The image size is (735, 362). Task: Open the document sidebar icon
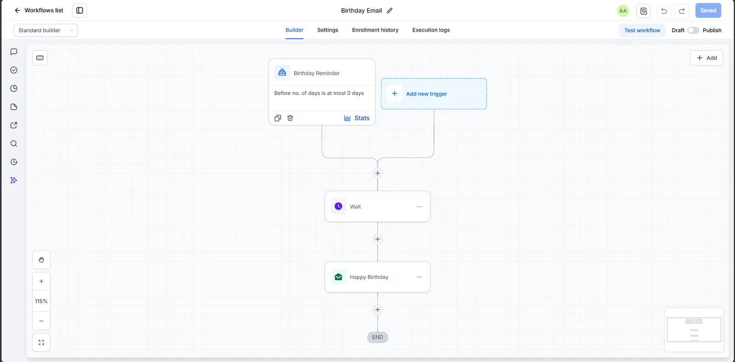tap(14, 107)
